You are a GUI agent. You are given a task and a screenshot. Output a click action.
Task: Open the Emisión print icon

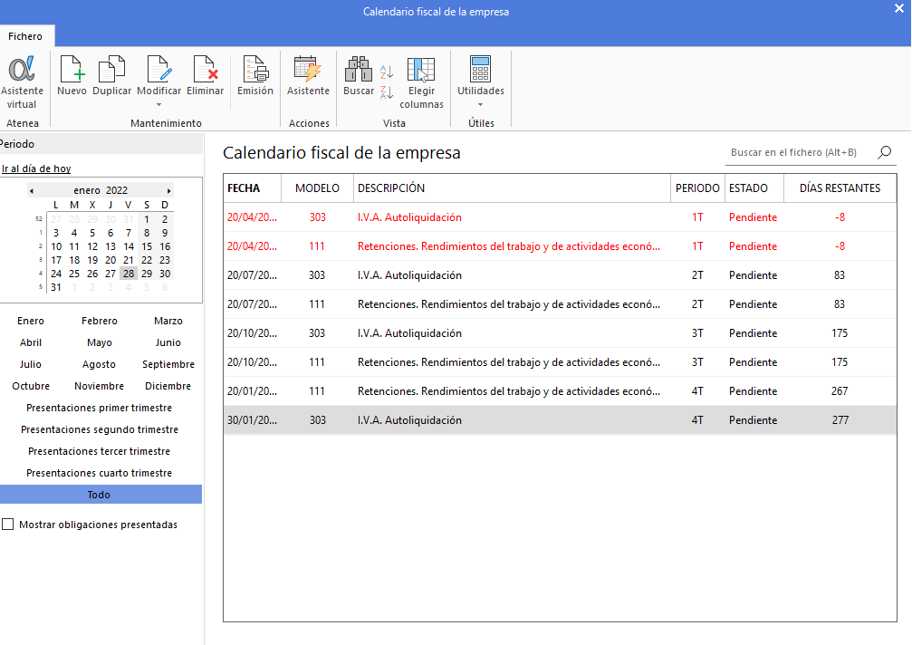(254, 69)
